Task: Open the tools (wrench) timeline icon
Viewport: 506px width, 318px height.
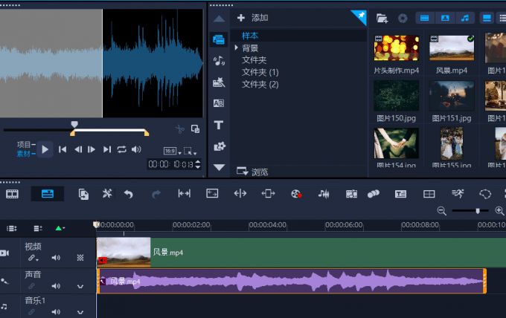Action: (x=107, y=194)
